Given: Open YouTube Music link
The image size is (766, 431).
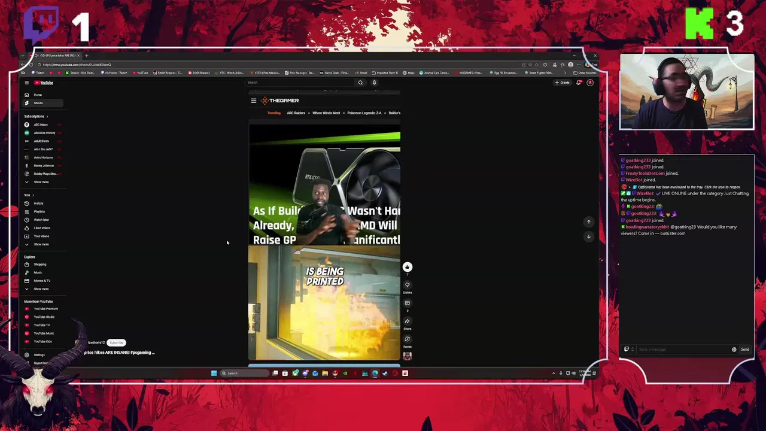Looking at the screenshot, I should coord(43,333).
